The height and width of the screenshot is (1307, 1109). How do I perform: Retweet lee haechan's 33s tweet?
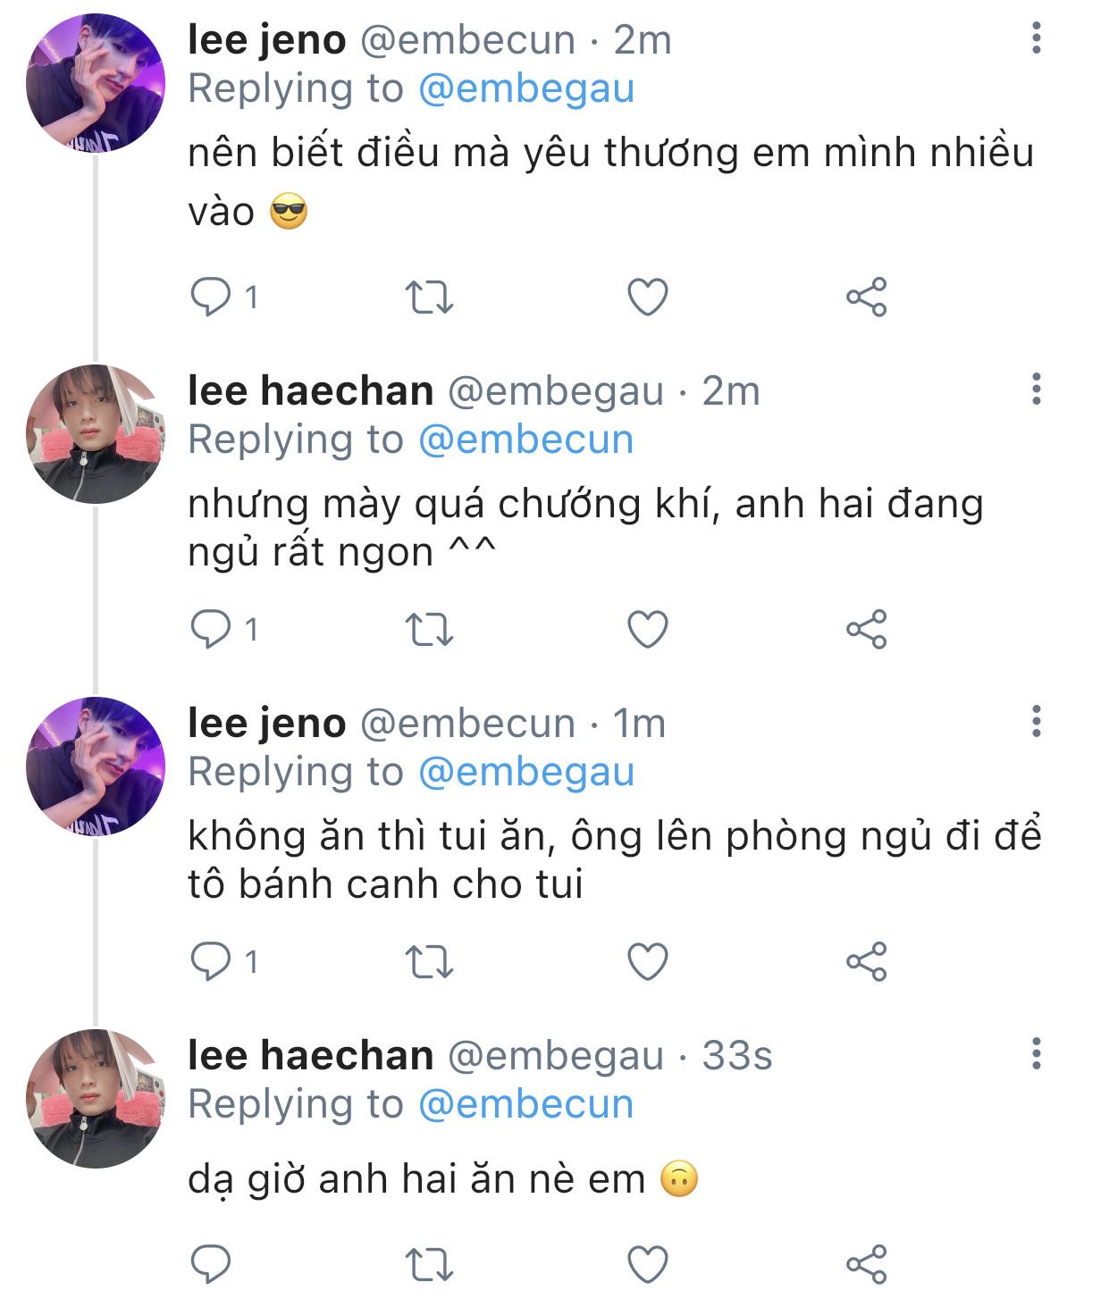point(429,1264)
